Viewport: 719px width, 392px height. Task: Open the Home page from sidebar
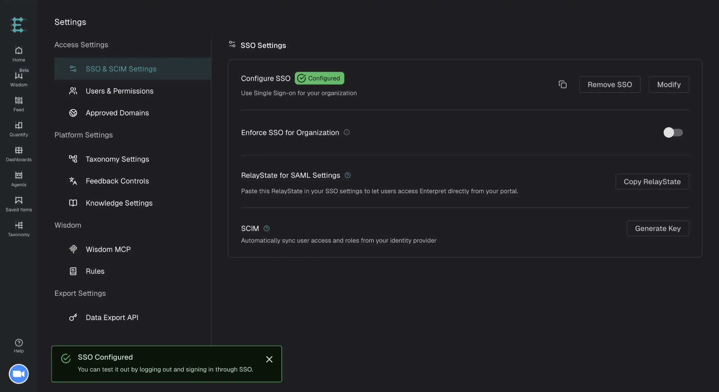[x=19, y=54]
